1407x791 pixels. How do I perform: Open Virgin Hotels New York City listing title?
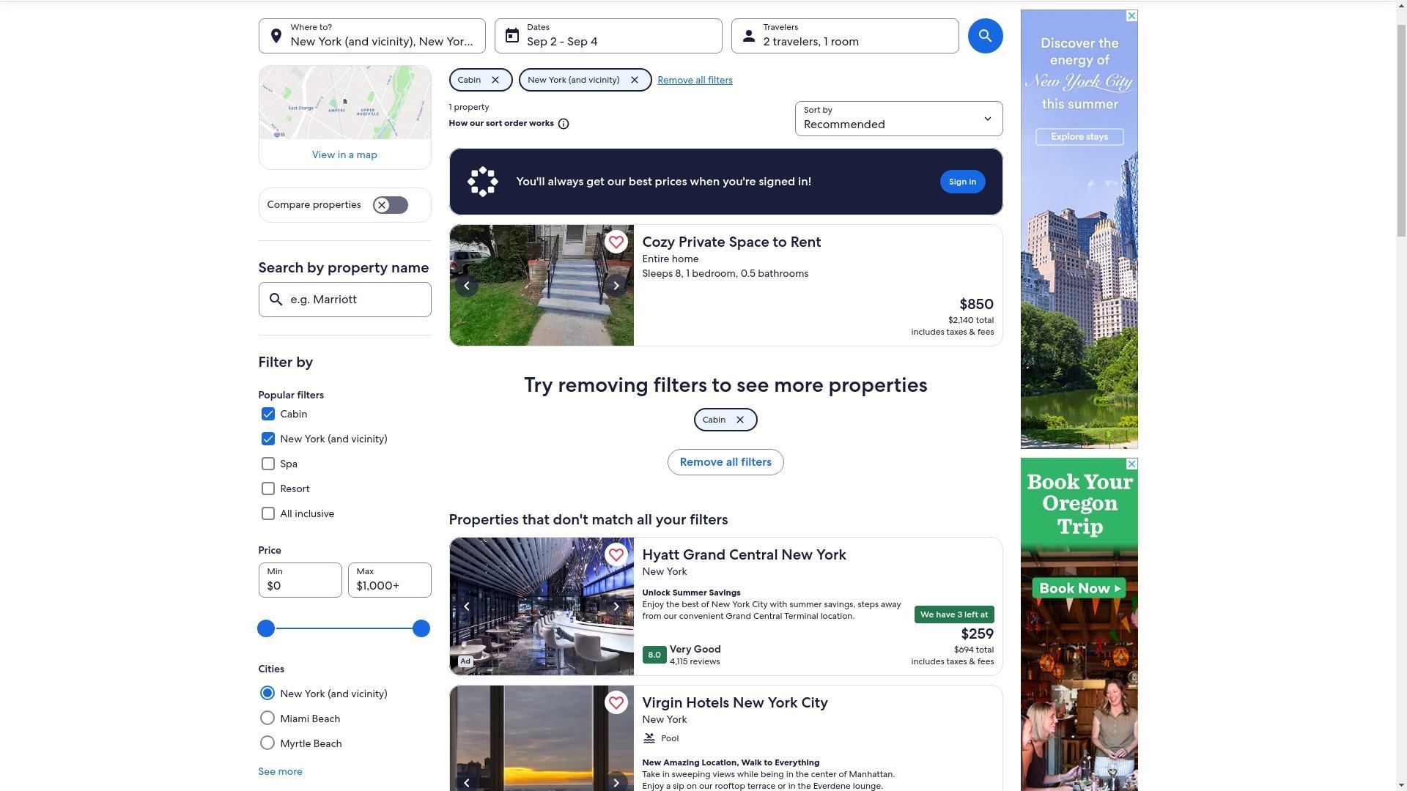(x=735, y=702)
